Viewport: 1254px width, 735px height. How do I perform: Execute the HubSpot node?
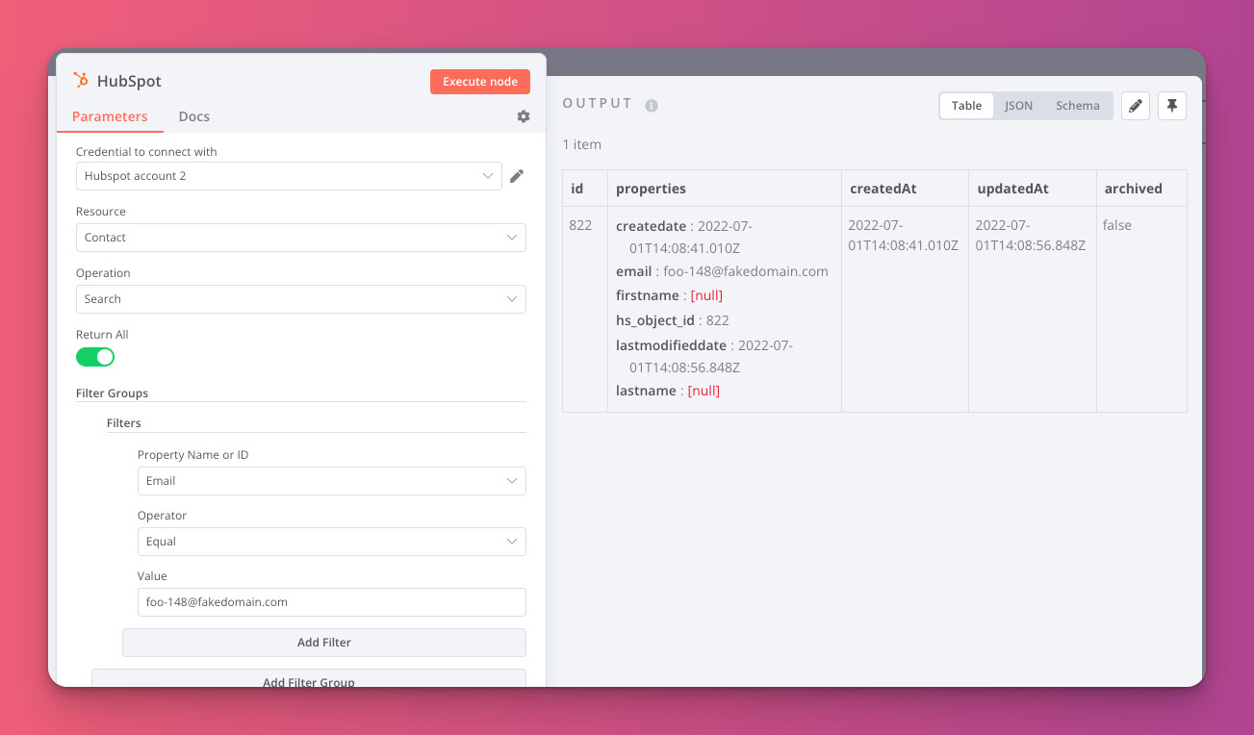click(x=480, y=82)
